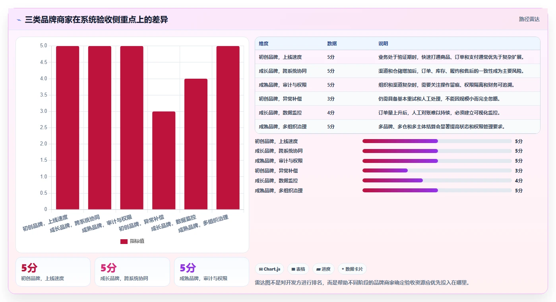Click the bar for 初创品牌，上线速度

(x=68, y=128)
